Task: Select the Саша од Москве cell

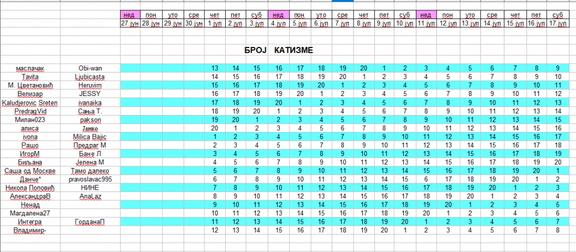Action: (30, 171)
